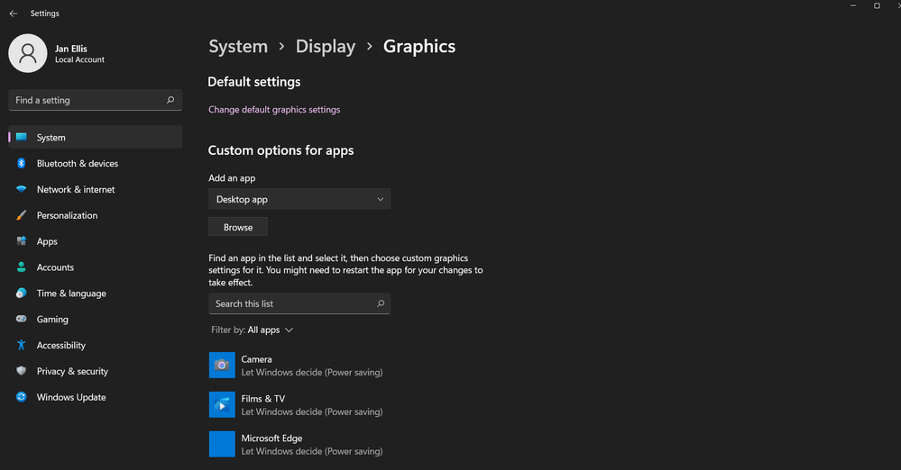This screenshot has height=470, width=901.
Task: Click the Camera app icon in list
Action: coord(222,365)
